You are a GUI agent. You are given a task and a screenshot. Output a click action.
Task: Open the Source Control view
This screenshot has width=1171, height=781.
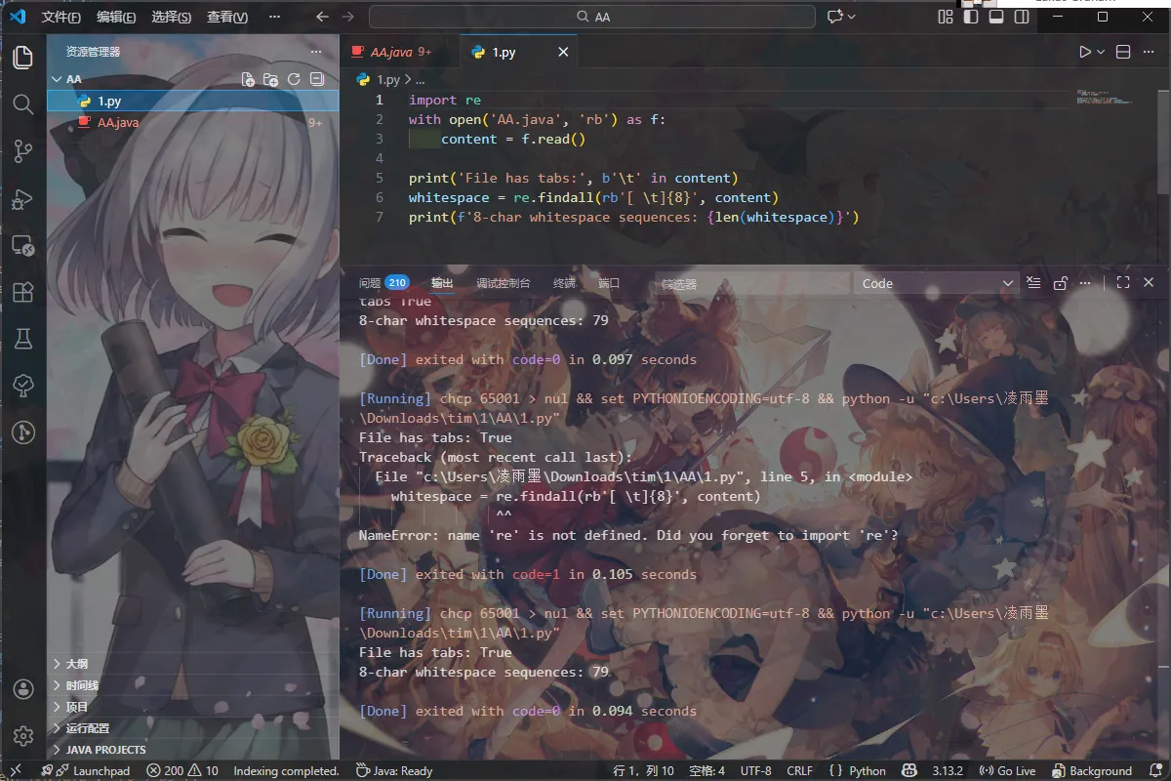coord(23,151)
